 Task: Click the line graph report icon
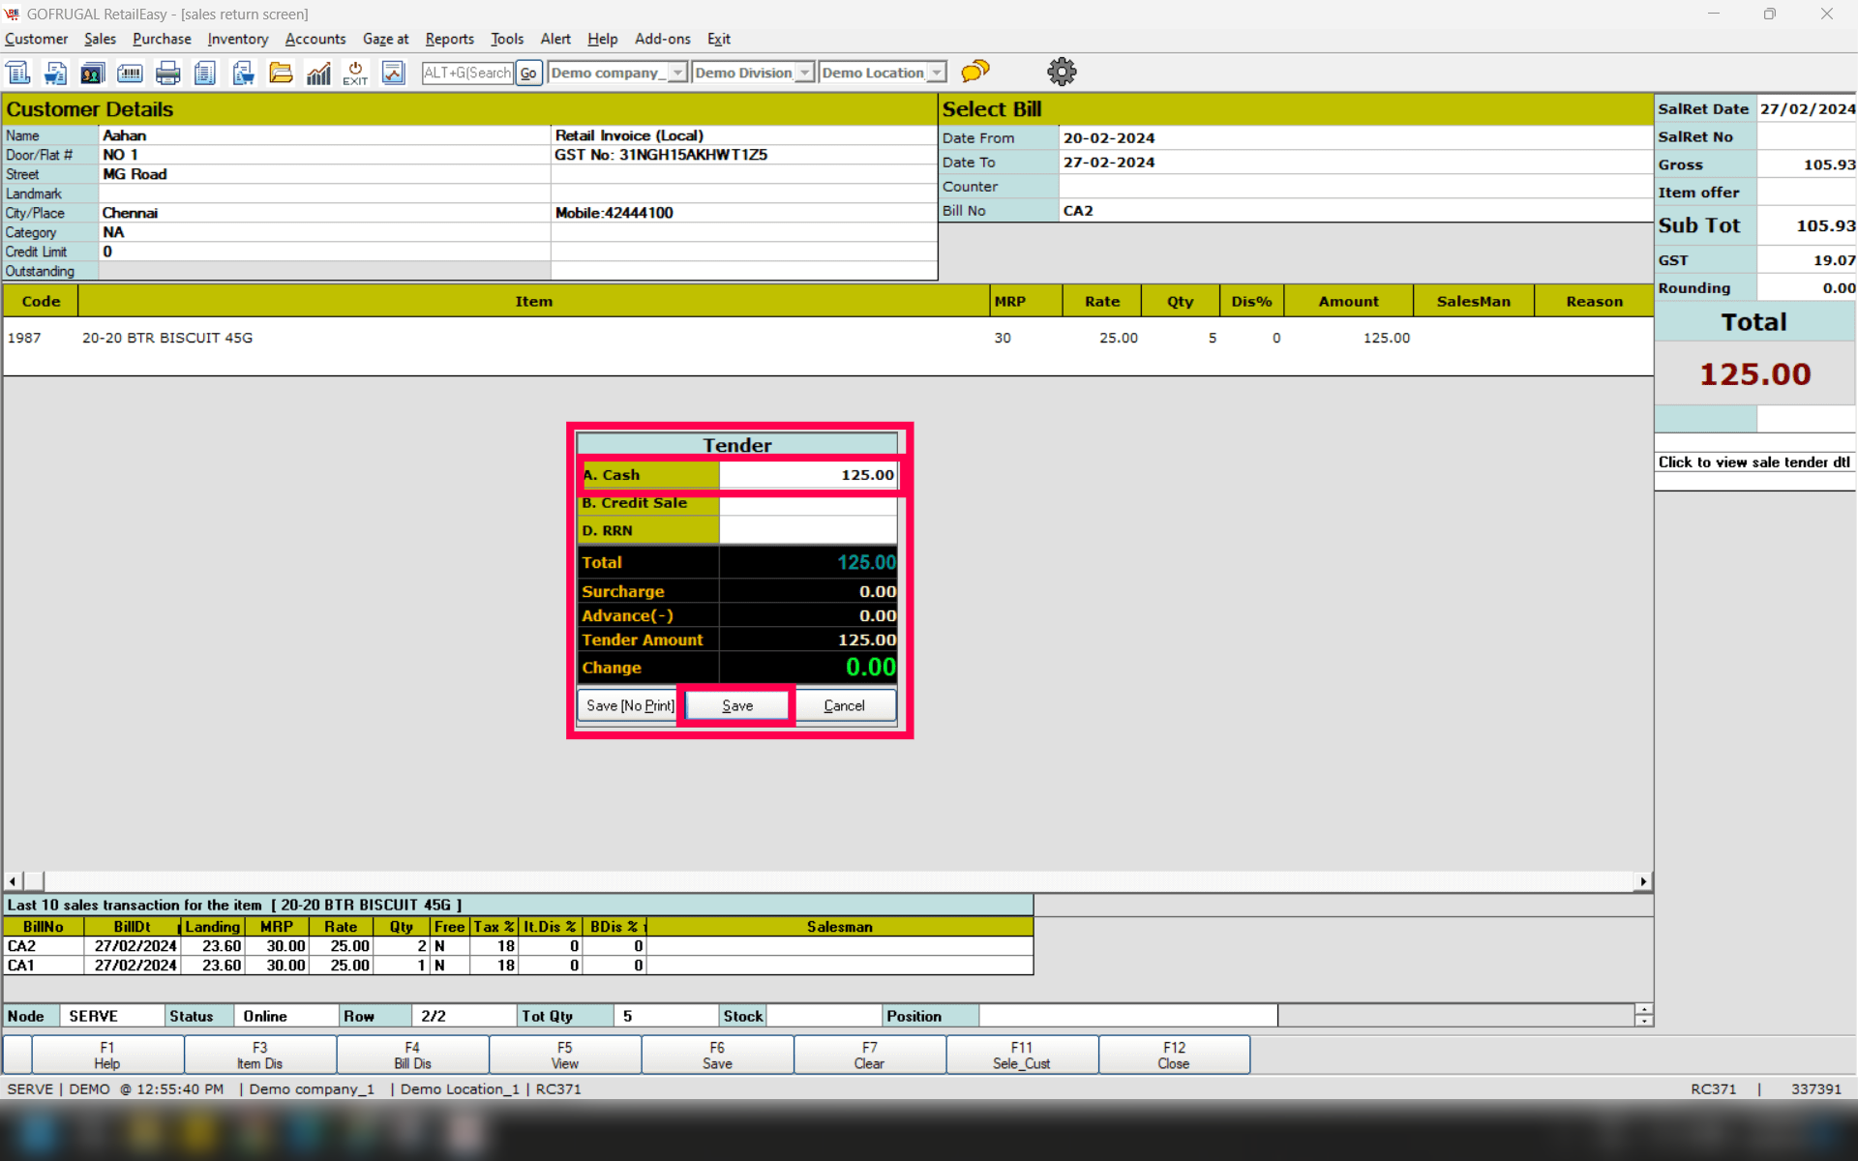(393, 73)
